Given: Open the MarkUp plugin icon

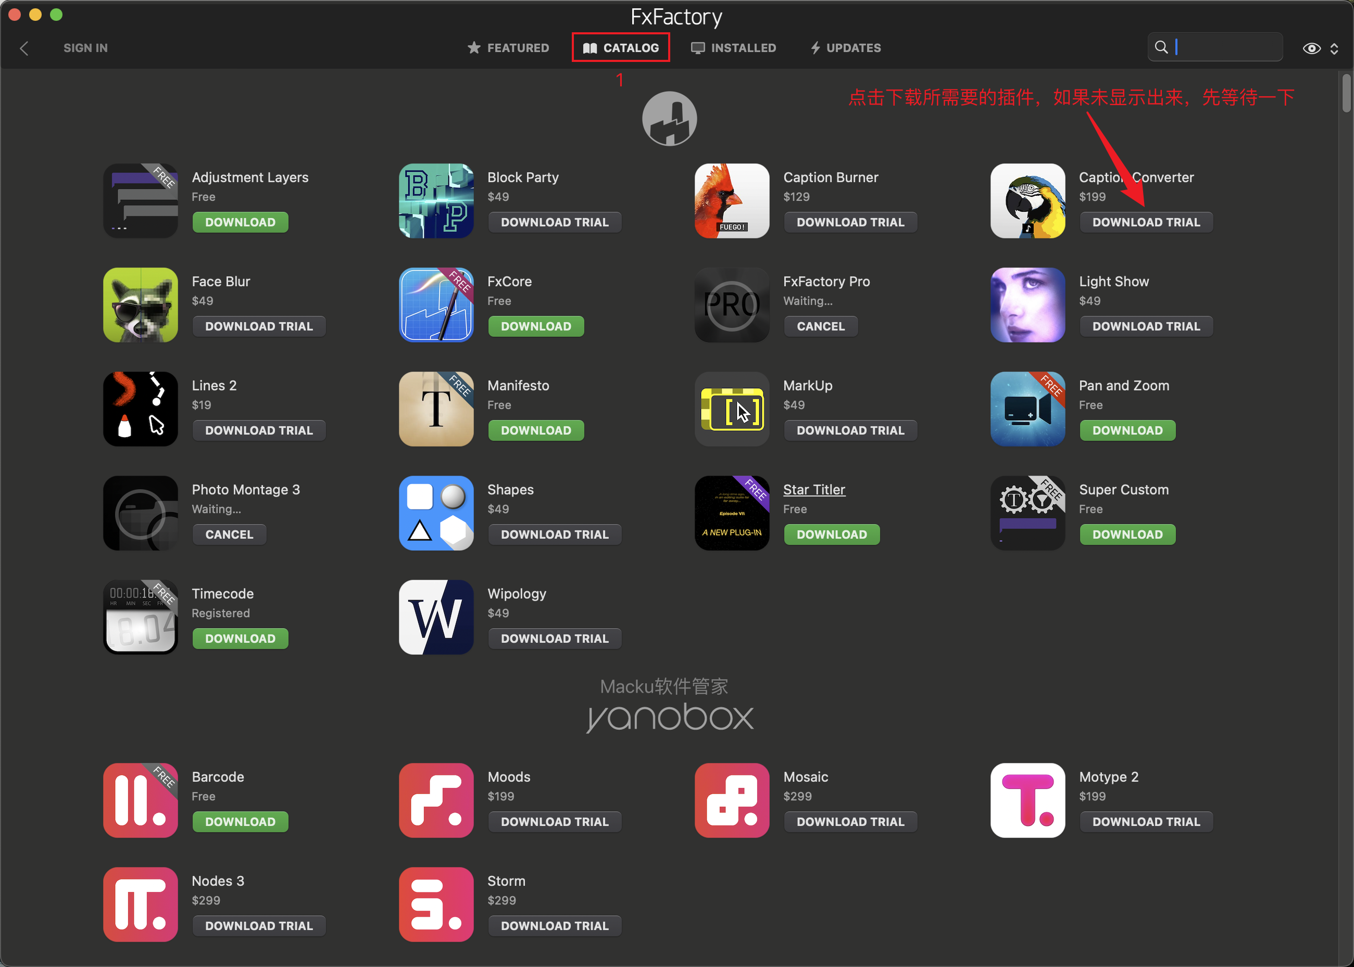Looking at the screenshot, I should pos(732,409).
